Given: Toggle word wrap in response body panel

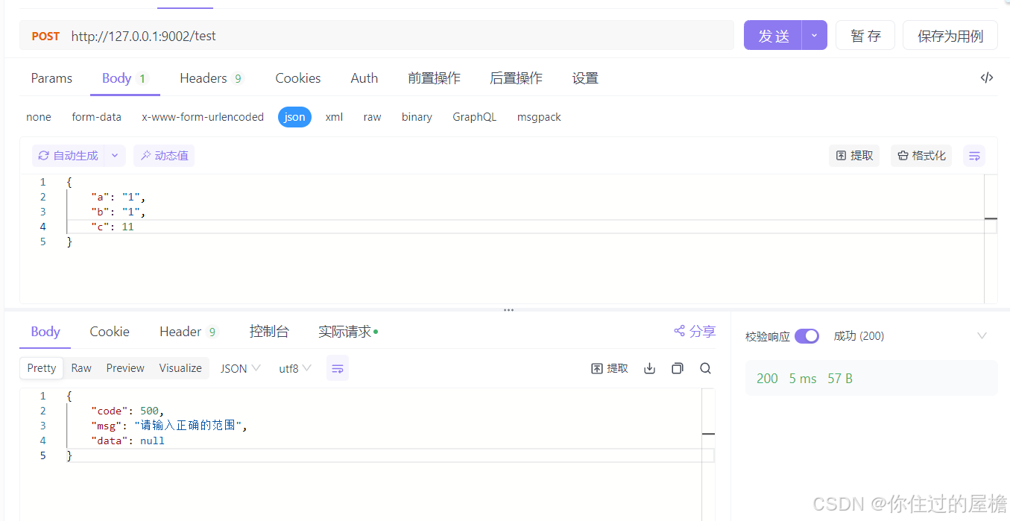Looking at the screenshot, I should (x=338, y=368).
